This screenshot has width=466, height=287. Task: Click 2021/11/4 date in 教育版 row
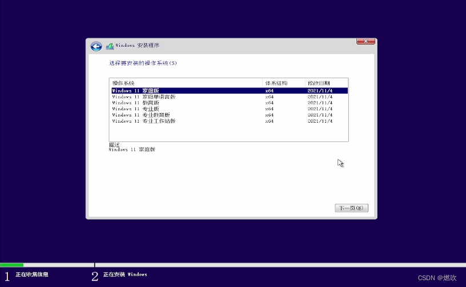320,103
